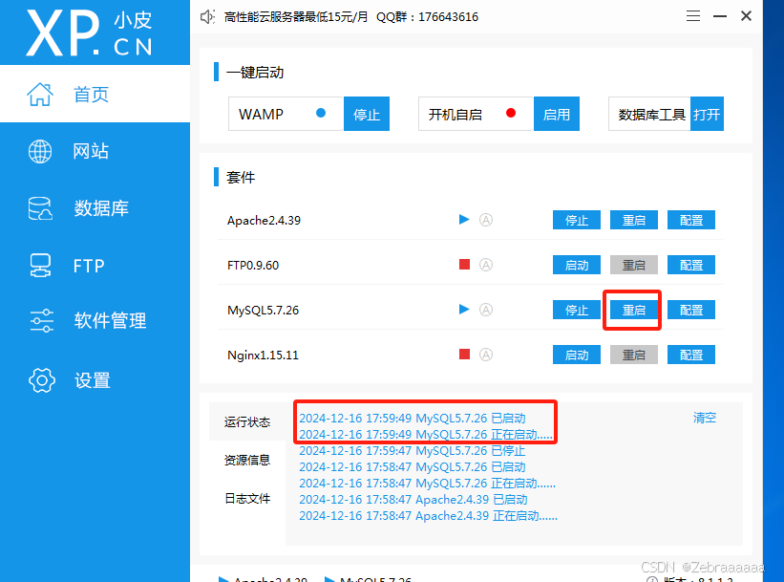Start FTP0.9.60 with 启动
784x582 pixels.
(x=577, y=265)
